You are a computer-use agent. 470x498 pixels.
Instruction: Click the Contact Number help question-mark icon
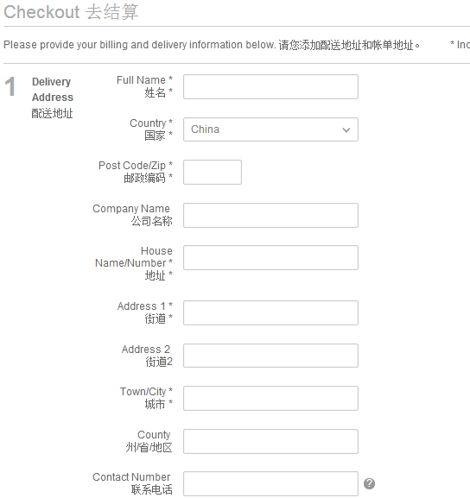coord(369,483)
